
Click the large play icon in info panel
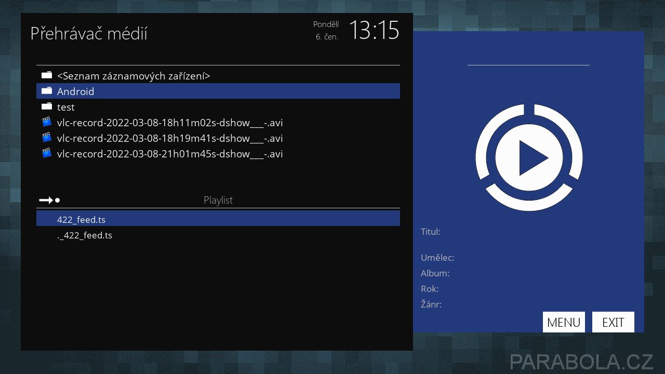point(529,157)
